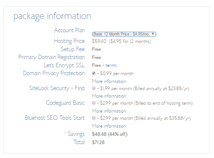This screenshot has height=158, width=214.
Task: Click the $48.48 (44% off) savings text
Action: point(110,134)
